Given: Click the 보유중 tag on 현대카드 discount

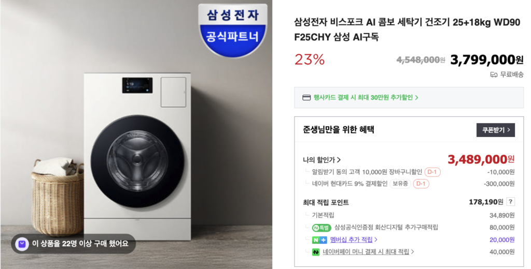Looking at the screenshot, I should click(x=400, y=184).
